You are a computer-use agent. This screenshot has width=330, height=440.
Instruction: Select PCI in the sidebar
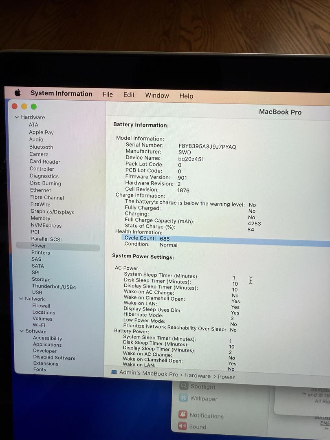coord(35,232)
